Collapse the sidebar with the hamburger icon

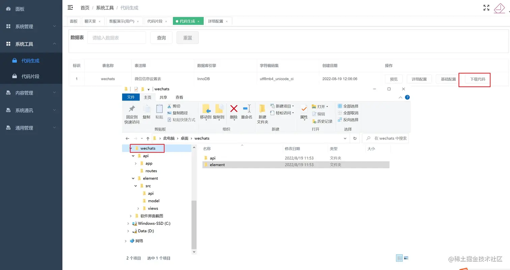pyautogui.click(x=70, y=7)
